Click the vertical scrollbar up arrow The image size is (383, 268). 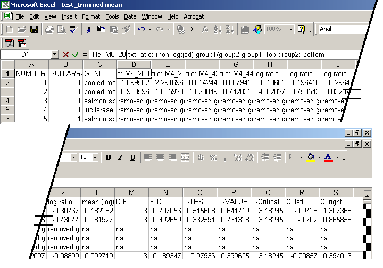(367, 195)
